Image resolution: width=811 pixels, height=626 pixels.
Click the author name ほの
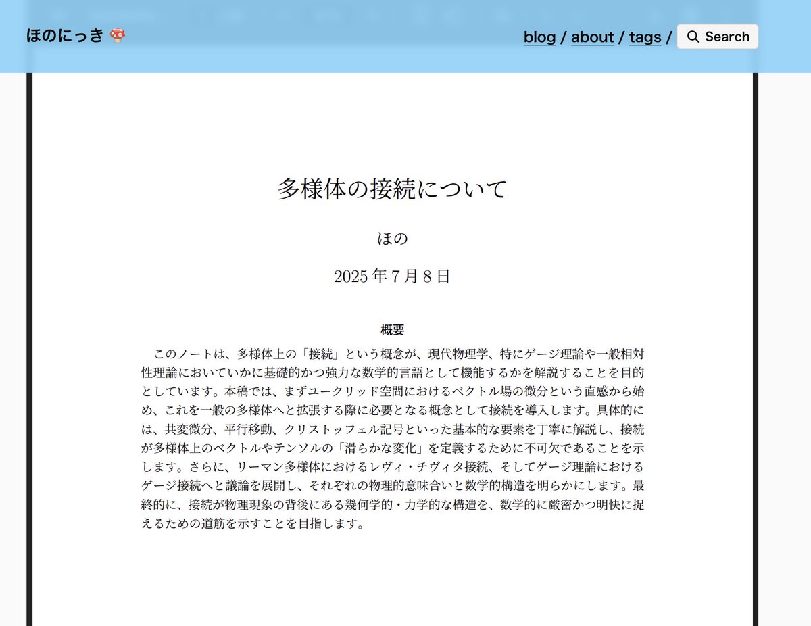(x=392, y=239)
